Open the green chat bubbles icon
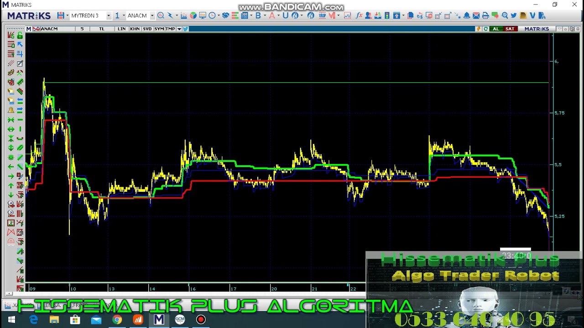584x328 pixels. (x=495, y=15)
